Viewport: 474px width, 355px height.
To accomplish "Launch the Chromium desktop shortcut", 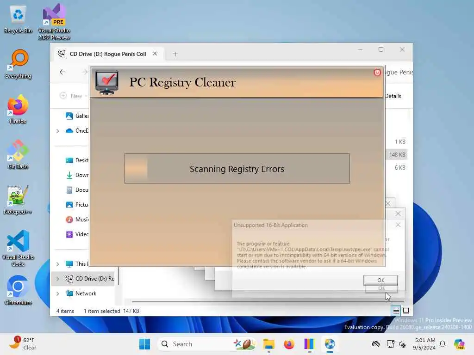I will (18, 290).
